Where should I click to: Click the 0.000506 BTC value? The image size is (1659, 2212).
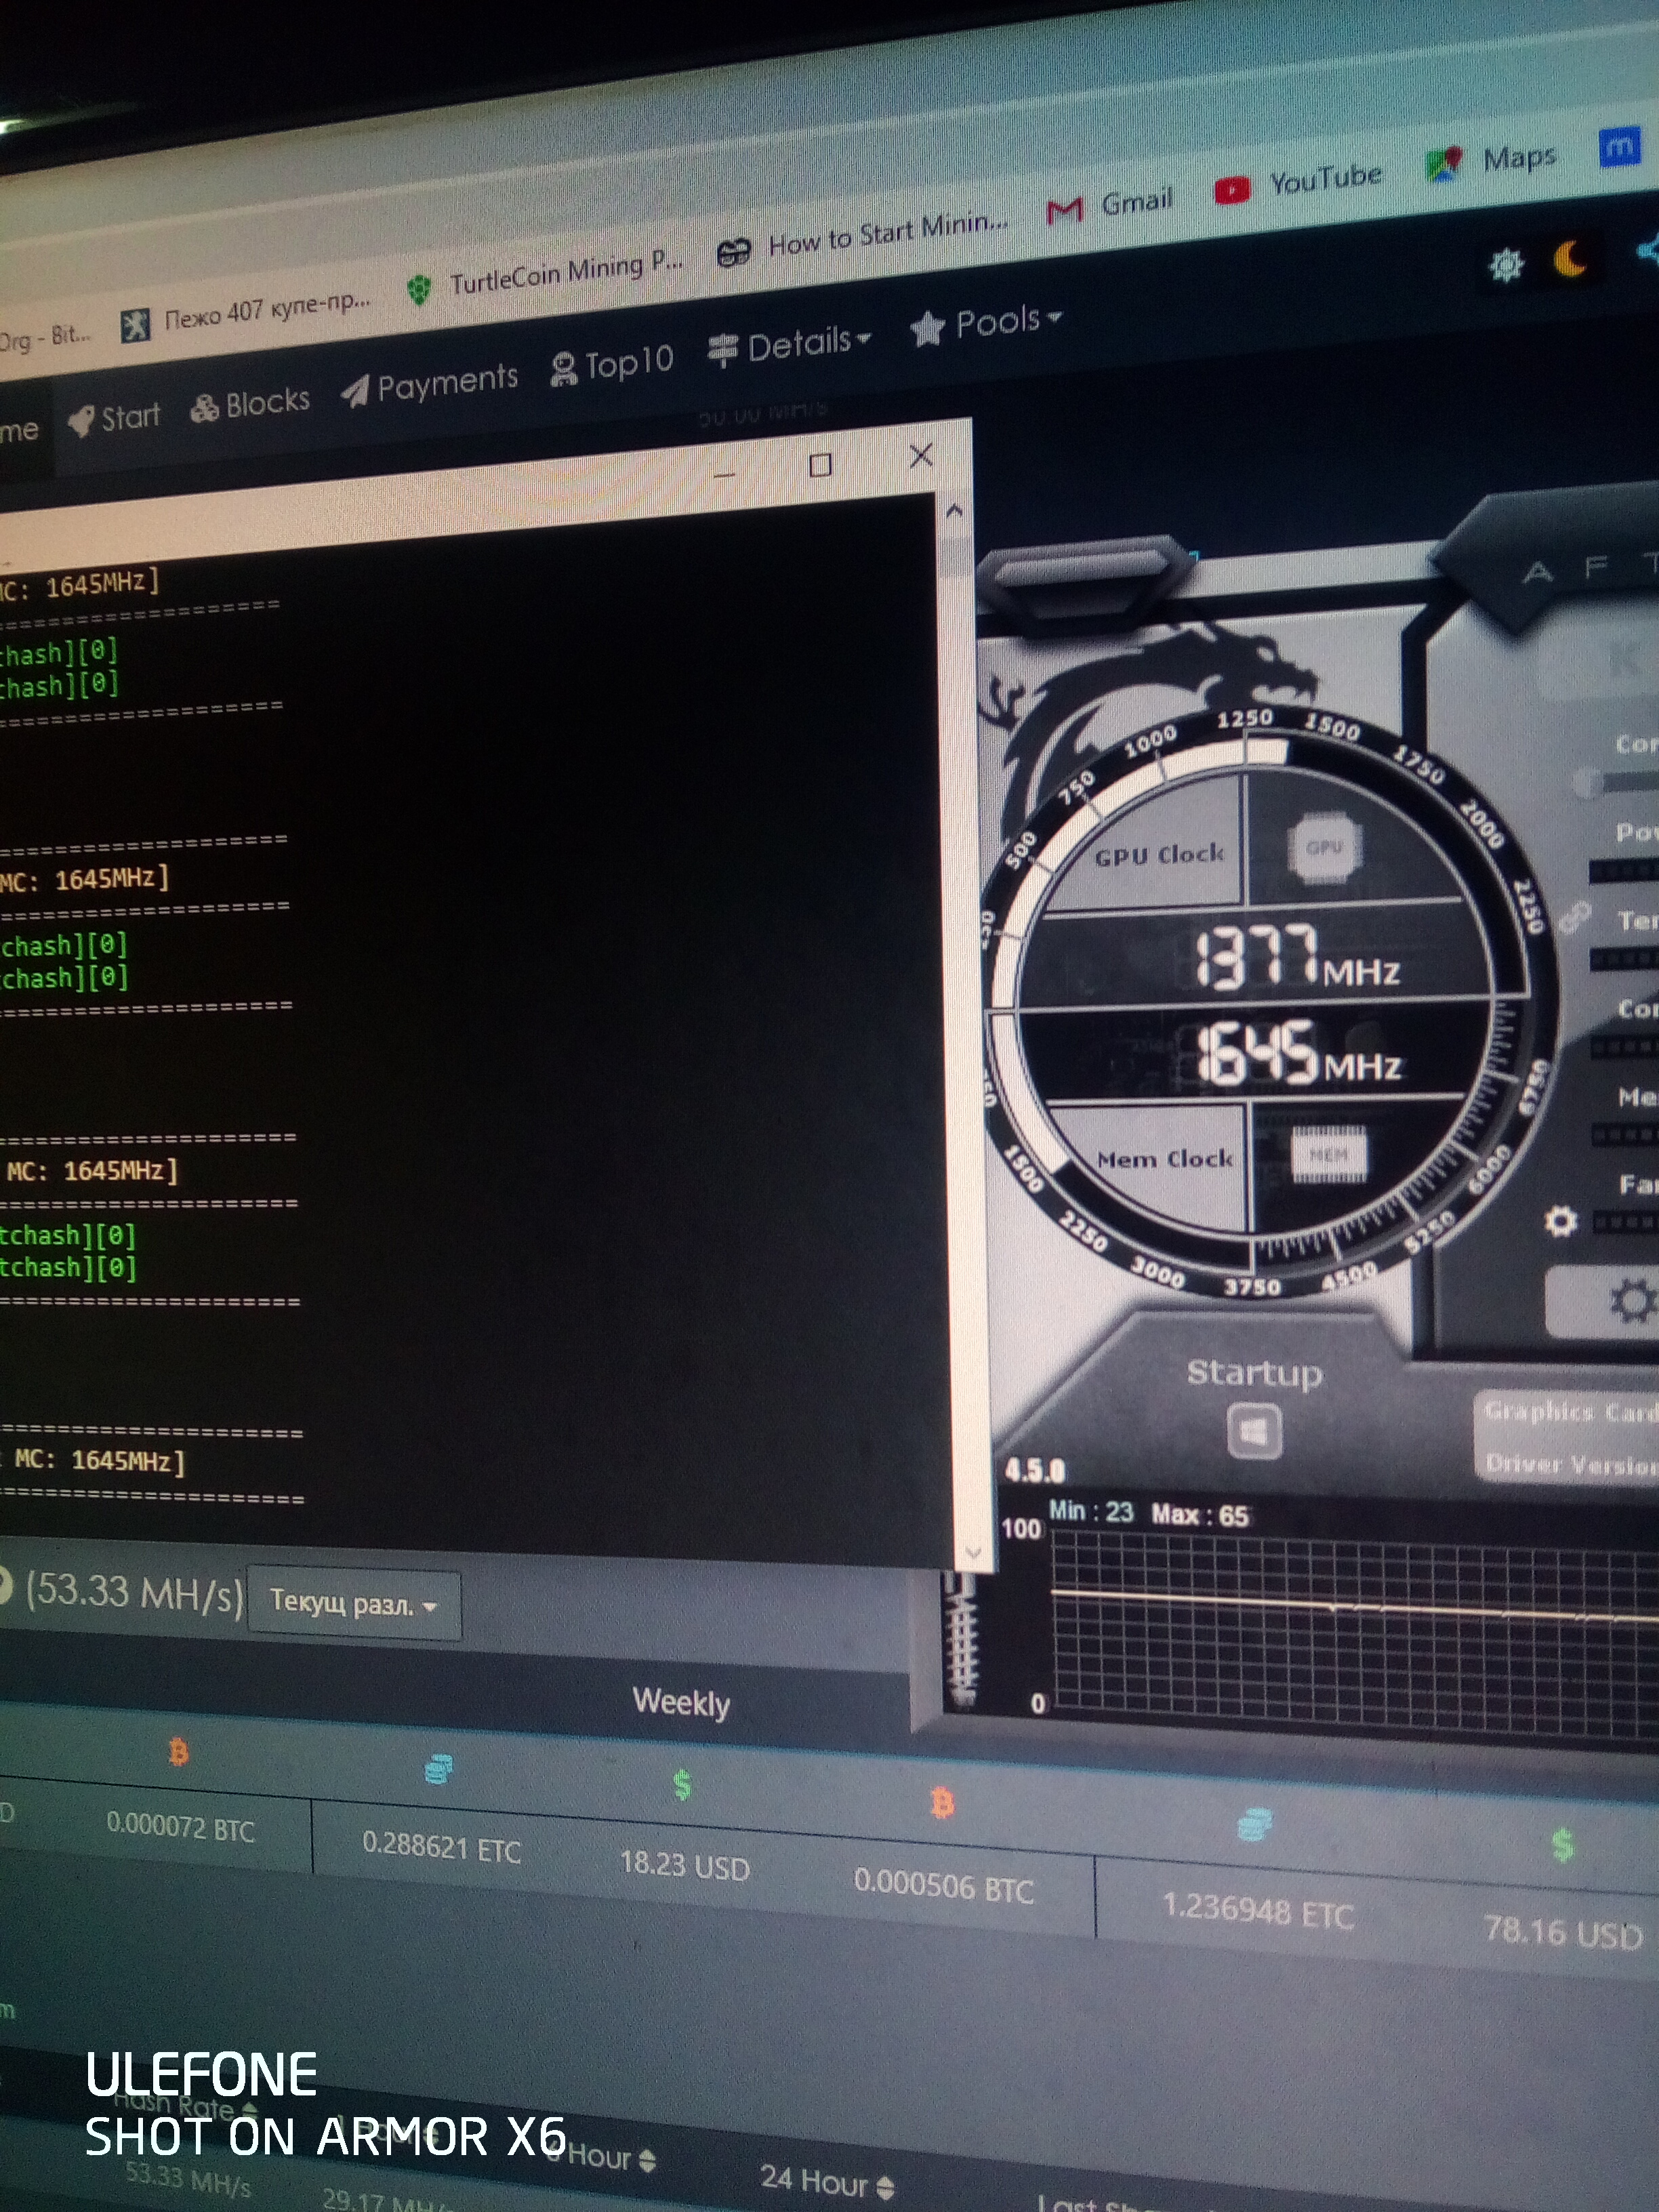pyautogui.click(x=943, y=1886)
